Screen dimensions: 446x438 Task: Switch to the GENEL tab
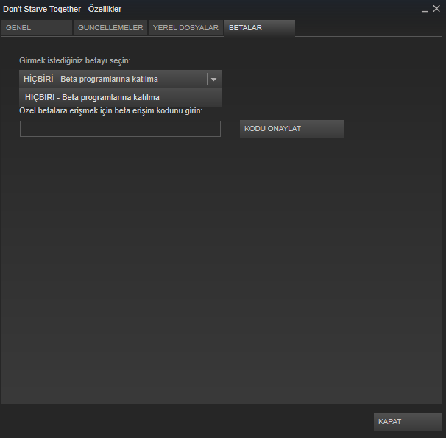(x=37, y=27)
